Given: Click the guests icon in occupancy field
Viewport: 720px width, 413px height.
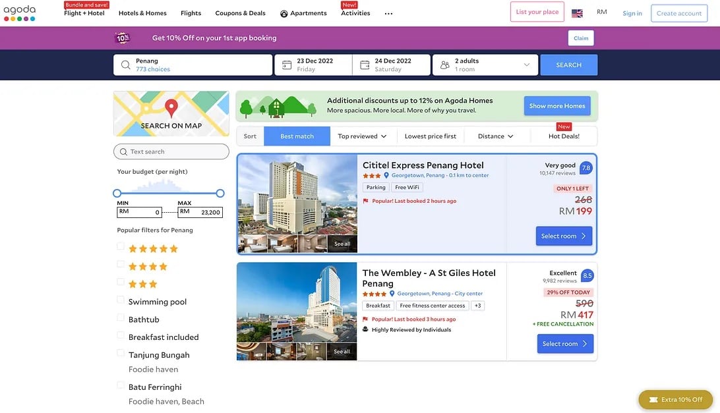Looking at the screenshot, I should (444, 65).
